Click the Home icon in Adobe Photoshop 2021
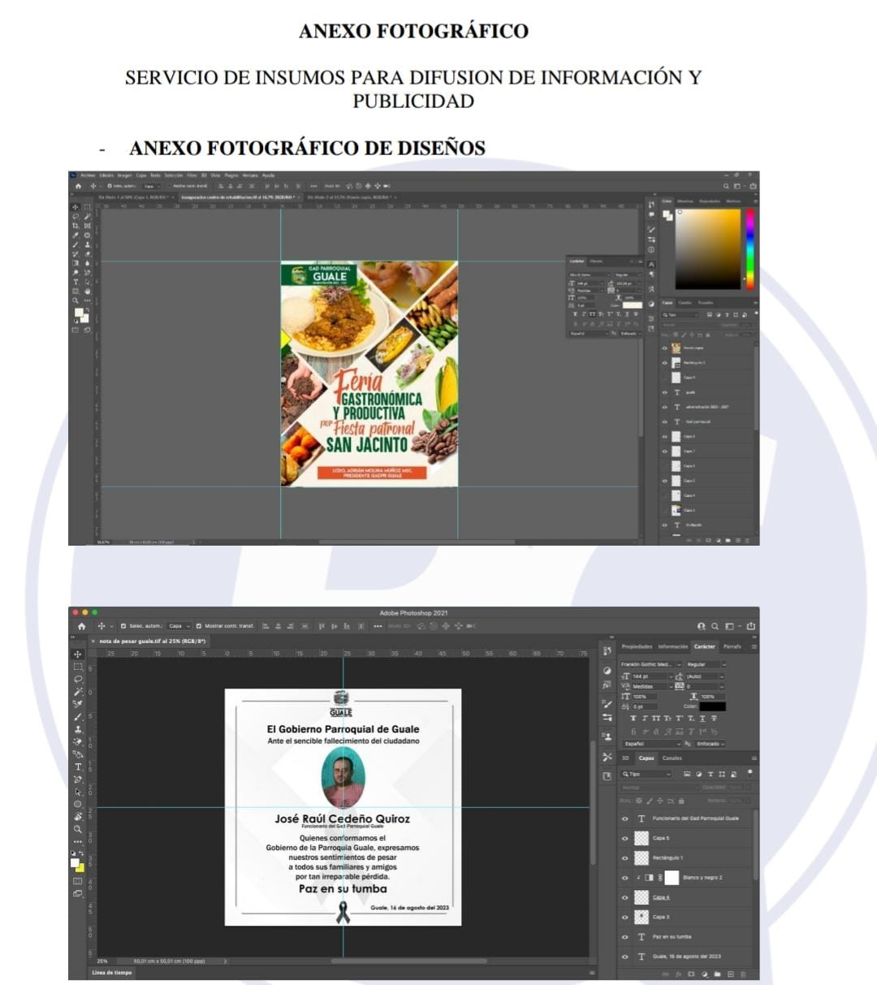The image size is (877, 985). [x=81, y=626]
